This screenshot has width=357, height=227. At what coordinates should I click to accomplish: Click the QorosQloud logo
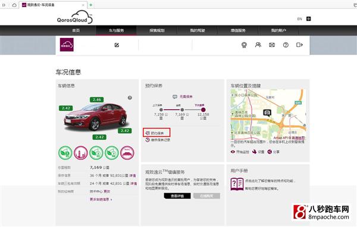[x=75, y=17]
